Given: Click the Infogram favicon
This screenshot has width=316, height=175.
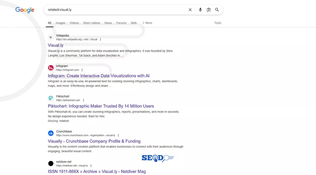Looking at the screenshot, I should pyautogui.click(x=51, y=68).
